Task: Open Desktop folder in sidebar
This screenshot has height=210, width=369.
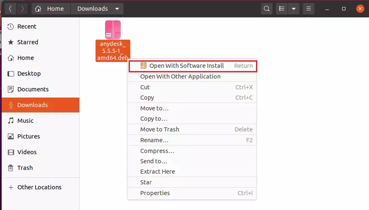Action: [41, 74]
